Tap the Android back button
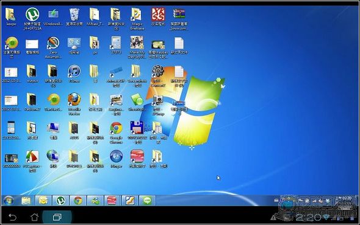 pos(12,217)
